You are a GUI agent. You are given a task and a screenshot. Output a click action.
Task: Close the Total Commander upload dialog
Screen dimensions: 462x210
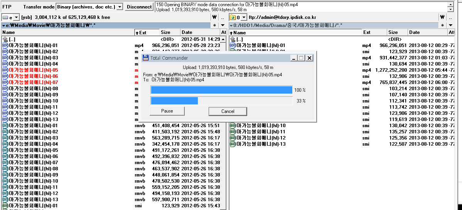pos(309,58)
